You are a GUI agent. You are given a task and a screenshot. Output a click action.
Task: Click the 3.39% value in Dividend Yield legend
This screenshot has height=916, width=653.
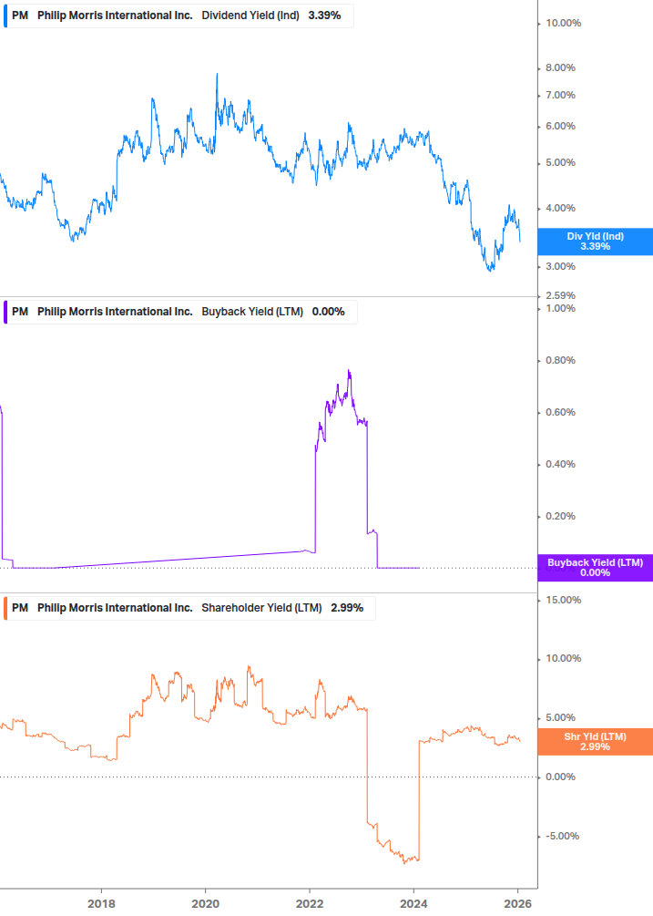point(324,15)
